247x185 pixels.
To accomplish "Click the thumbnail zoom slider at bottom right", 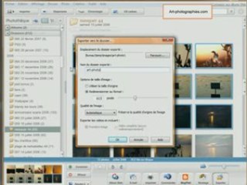I will [x=224, y=166].
